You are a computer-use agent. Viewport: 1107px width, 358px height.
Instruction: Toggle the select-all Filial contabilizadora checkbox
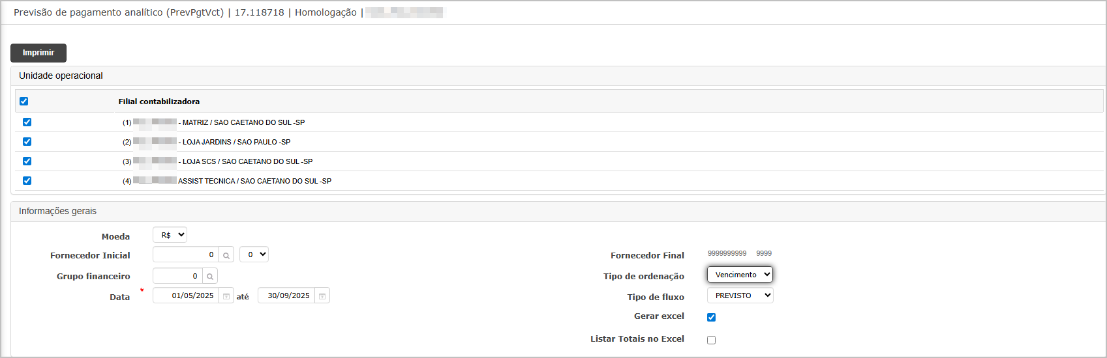23,101
